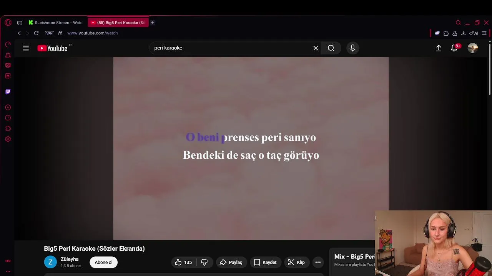Click the video title 'Big5 Peri Karaoke (Sözler Ekranda)'
This screenshot has width=492, height=276.
[x=94, y=248]
